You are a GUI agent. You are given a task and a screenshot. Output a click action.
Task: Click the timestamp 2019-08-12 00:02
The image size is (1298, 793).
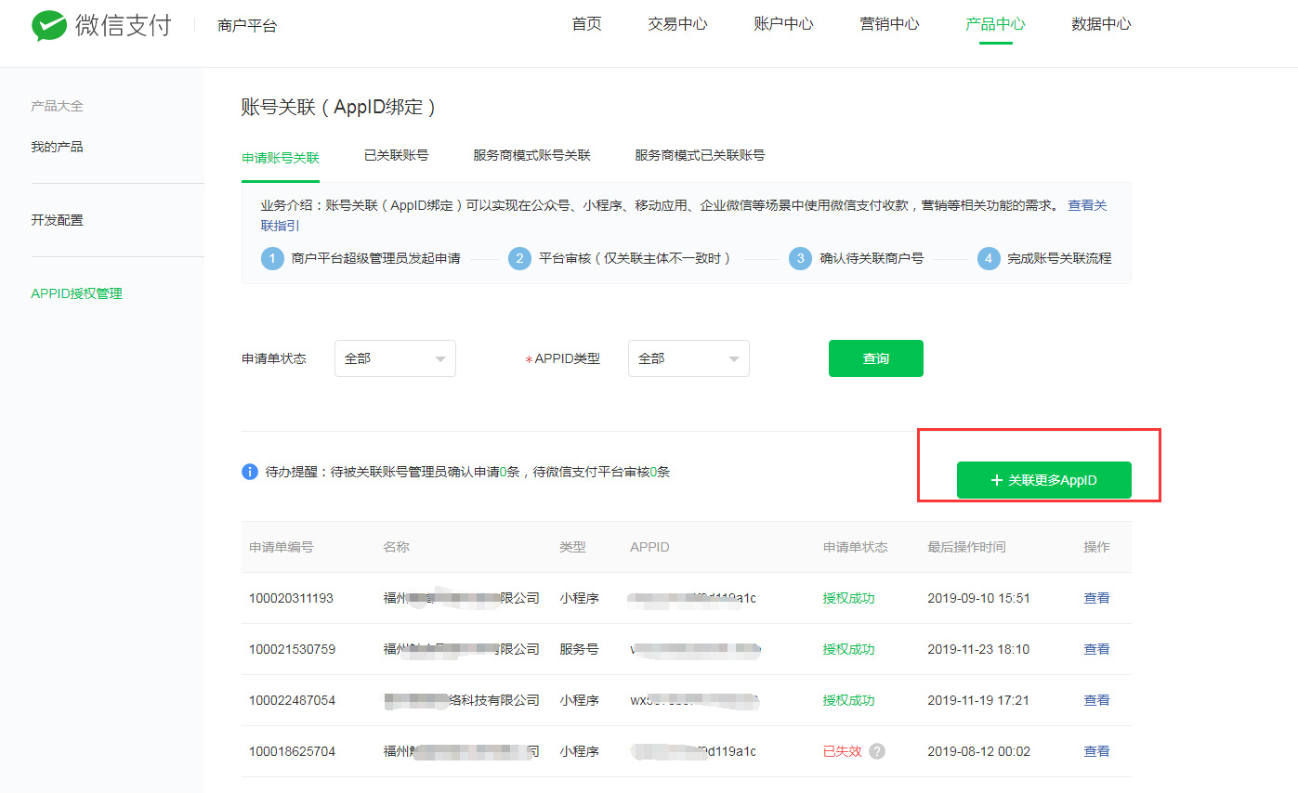[x=978, y=751]
